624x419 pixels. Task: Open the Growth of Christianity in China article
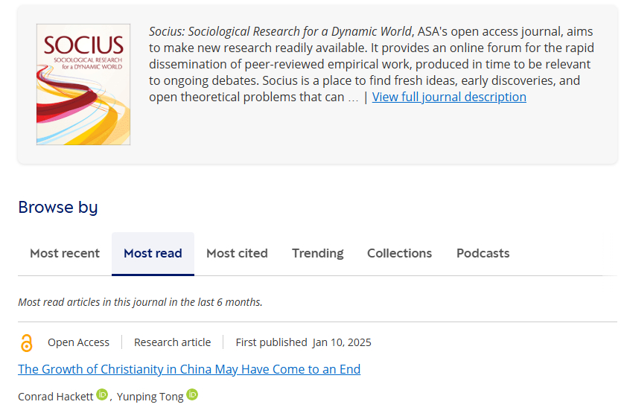coord(189,369)
